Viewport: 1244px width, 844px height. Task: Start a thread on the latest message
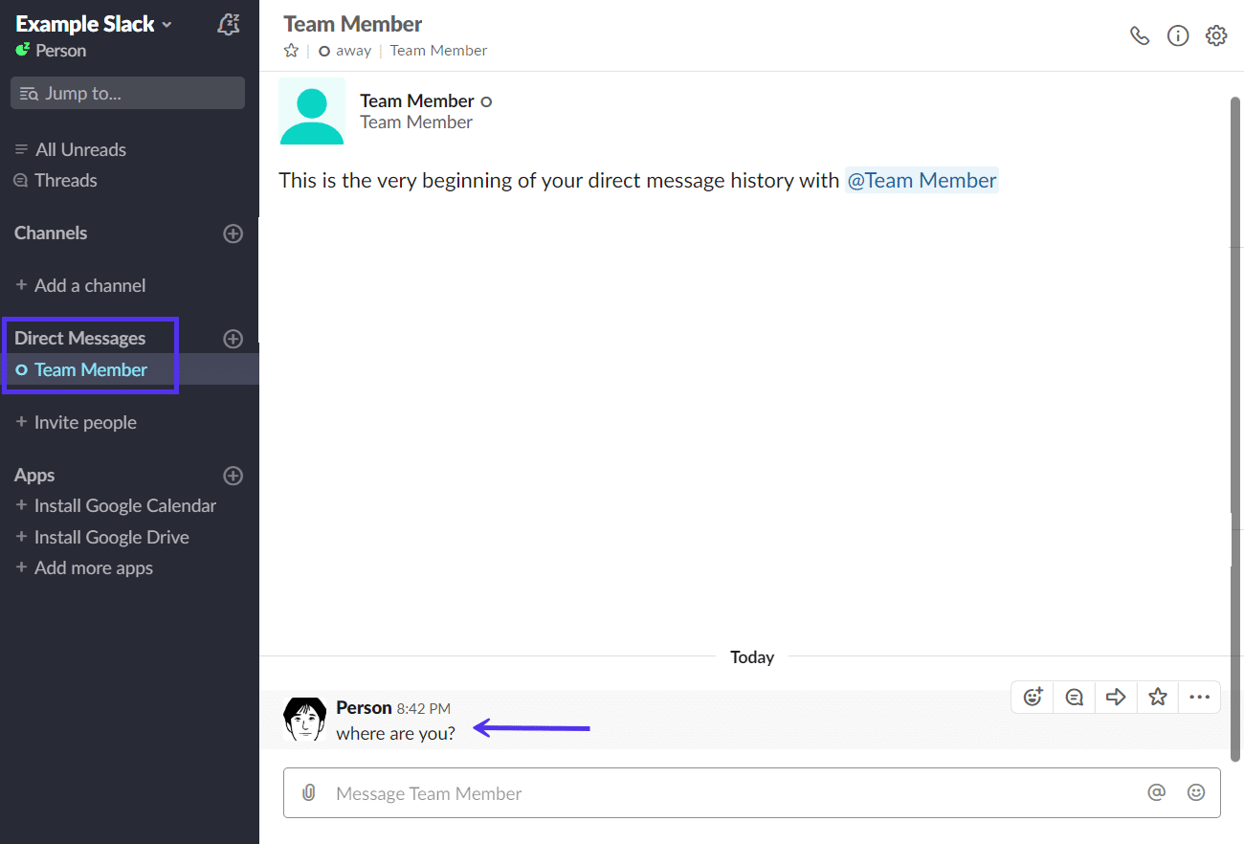pyautogui.click(x=1074, y=697)
